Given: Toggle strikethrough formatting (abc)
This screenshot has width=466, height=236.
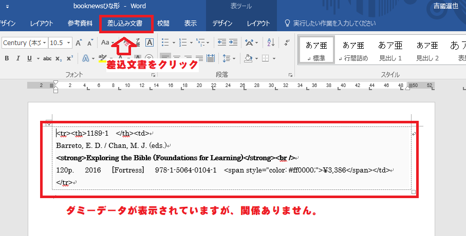Looking at the screenshot, I should tap(47, 58).
